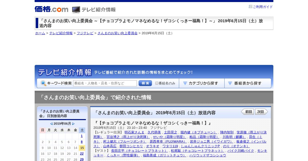Open しゅんしゅんクリニックP link
The width and height of the screenshot is (308, 161).
click(200, 146)
